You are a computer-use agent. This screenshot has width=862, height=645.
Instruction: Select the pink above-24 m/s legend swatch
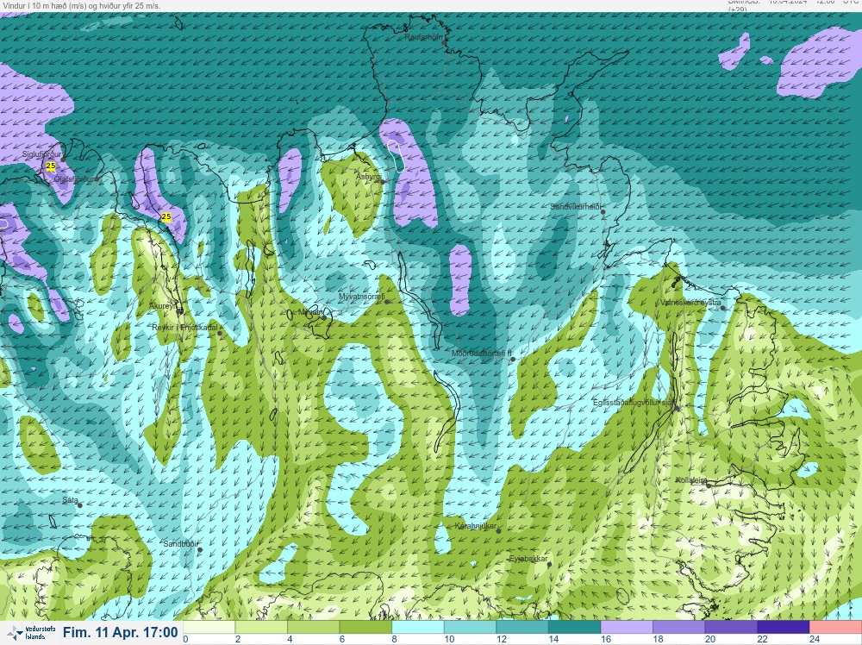click(835, 627)
